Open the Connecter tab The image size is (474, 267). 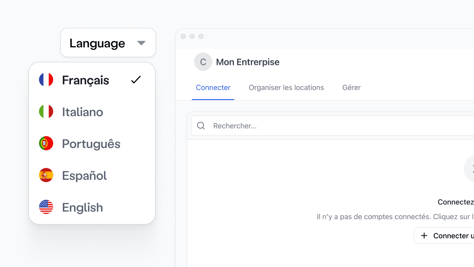[213, 88]
